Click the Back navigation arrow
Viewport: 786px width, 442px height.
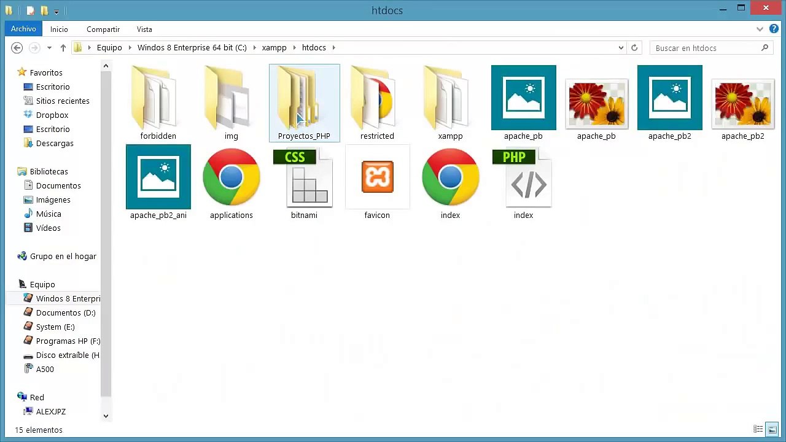17,48
